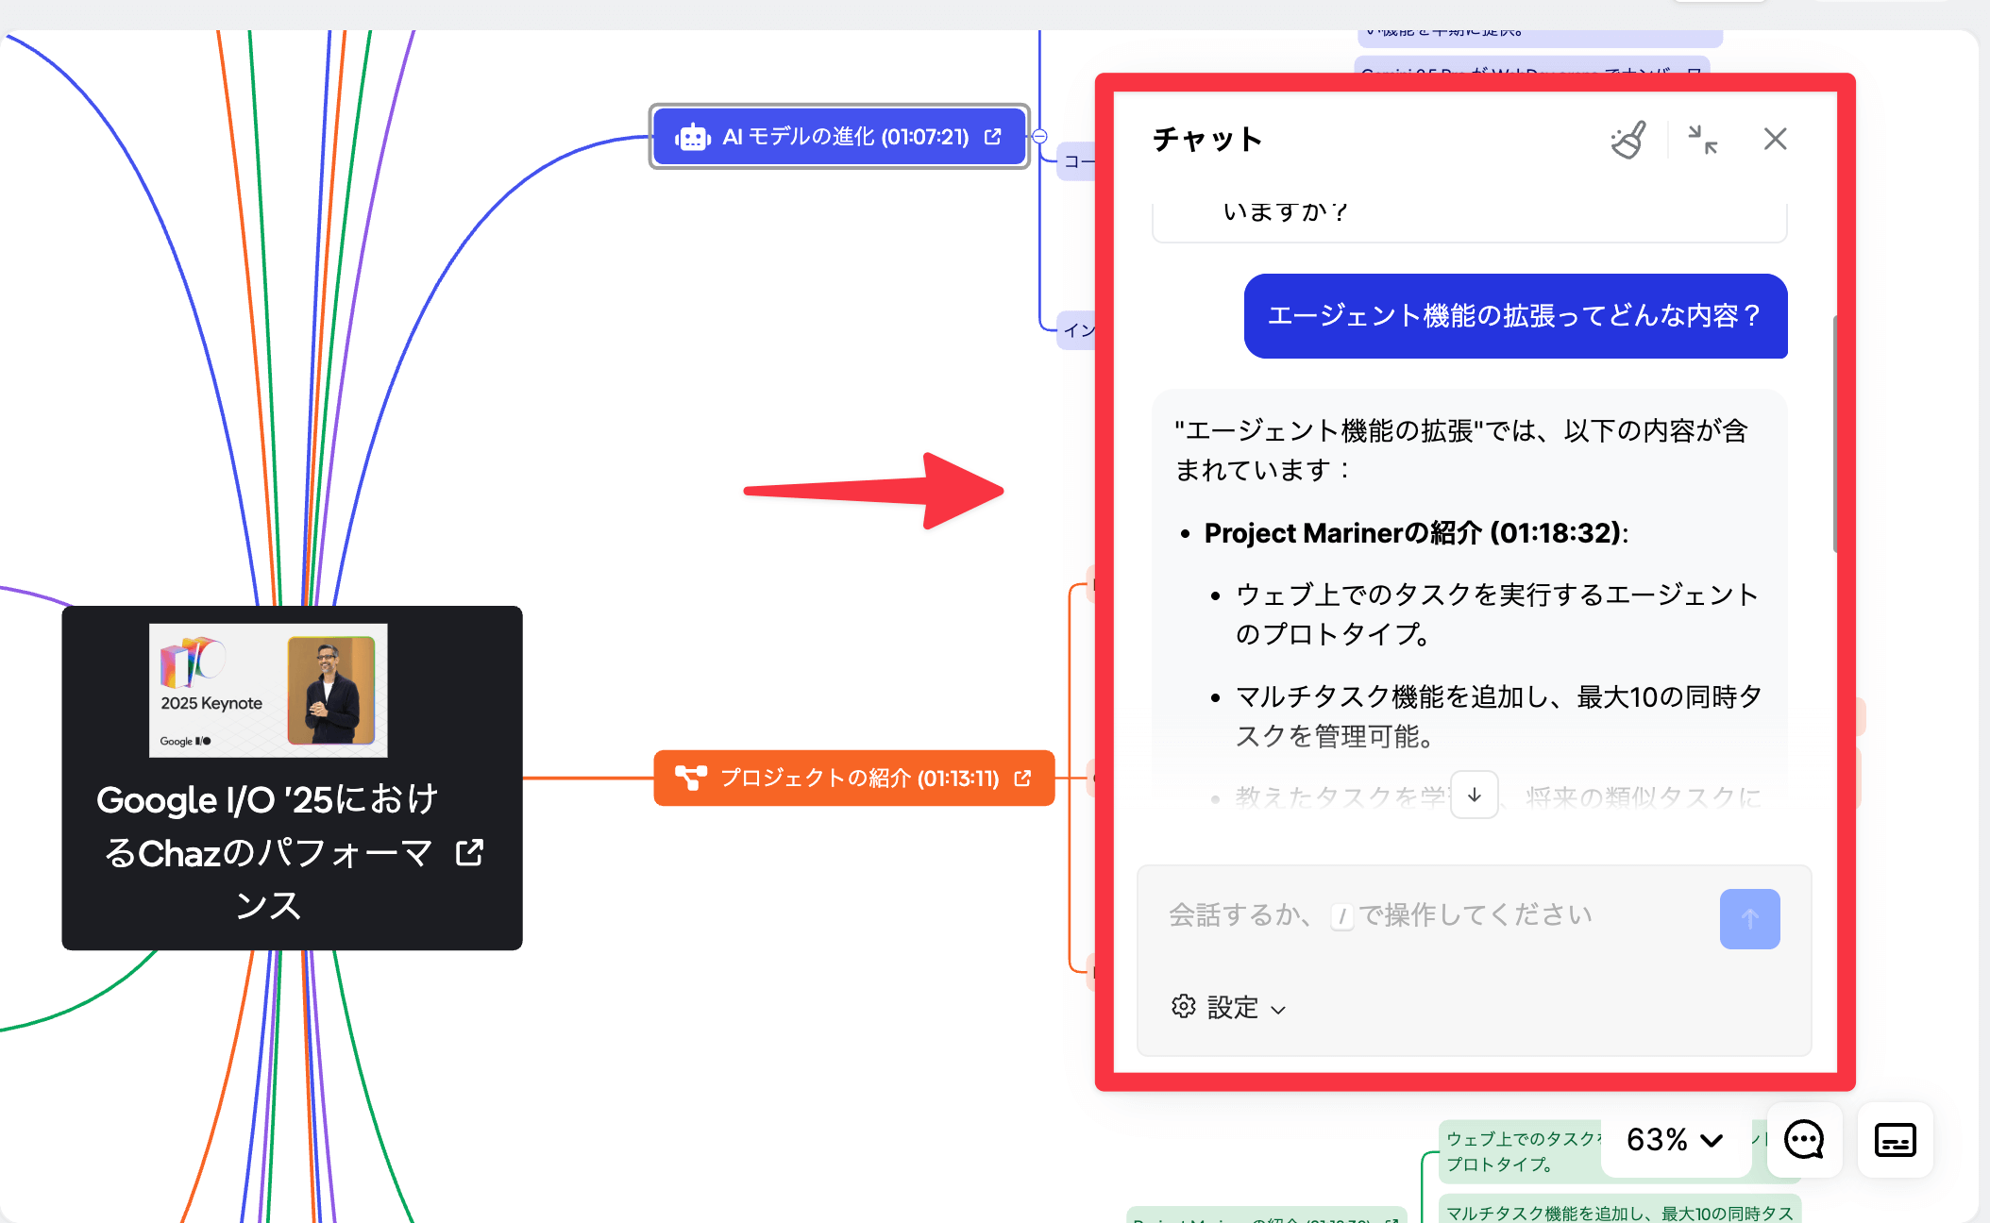This screenshot has height=1223, width=1990.
Task: Open external link on プロジェクトの紹介 node
Action: pos(1022,779)
